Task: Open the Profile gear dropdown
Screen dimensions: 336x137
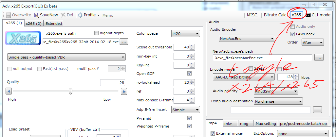Action: tap(89, 15)
